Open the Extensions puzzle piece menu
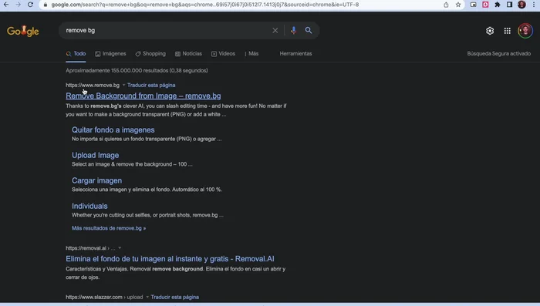The height and width of the screenshot is (306, 540). pyautogui.click(x=498, y=5)
